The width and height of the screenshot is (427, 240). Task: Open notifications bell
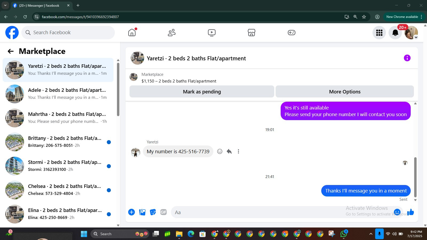click(x=395, y=33)
